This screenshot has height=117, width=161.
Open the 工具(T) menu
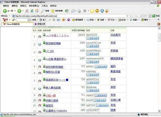(x=45, y=6)
